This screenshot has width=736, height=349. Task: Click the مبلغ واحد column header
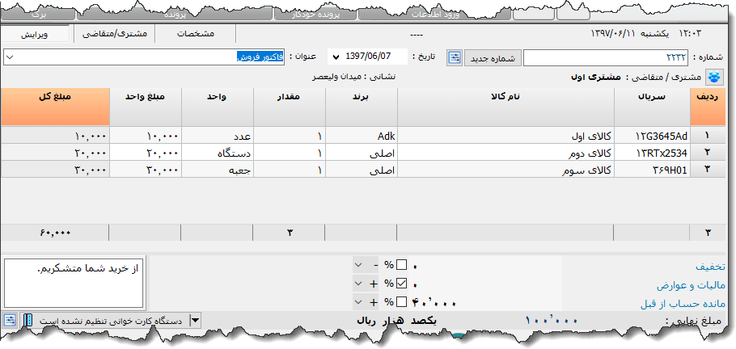(146, 107)
